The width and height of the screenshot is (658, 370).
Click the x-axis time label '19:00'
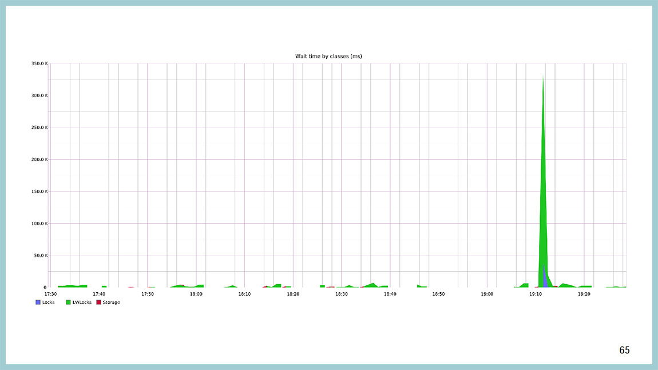click(x=487, y=294)
